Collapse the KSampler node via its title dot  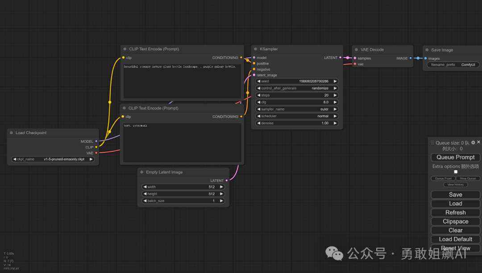click(256, 49)
